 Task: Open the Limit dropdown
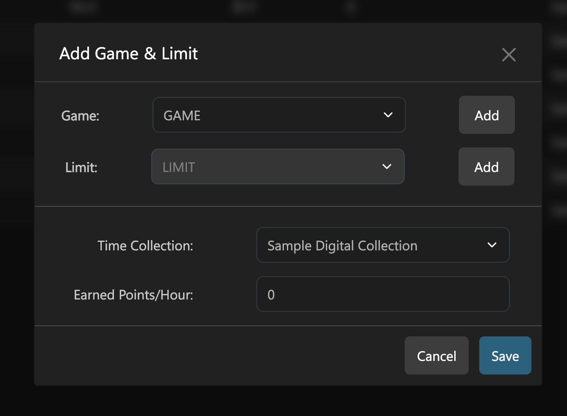(x=278, y=167)
